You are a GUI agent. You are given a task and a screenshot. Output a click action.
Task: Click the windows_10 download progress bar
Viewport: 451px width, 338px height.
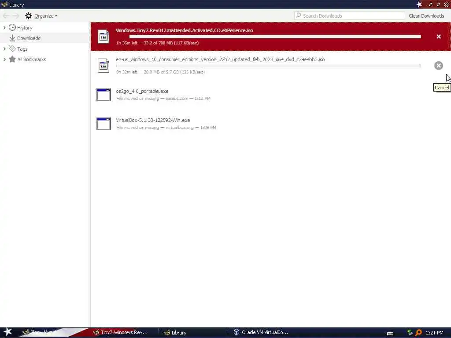[x=268, y=66]
